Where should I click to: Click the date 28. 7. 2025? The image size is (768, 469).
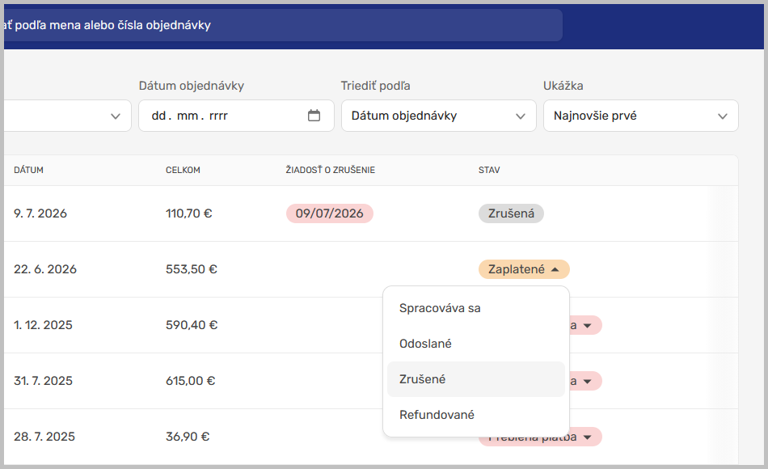click(44, 437)
